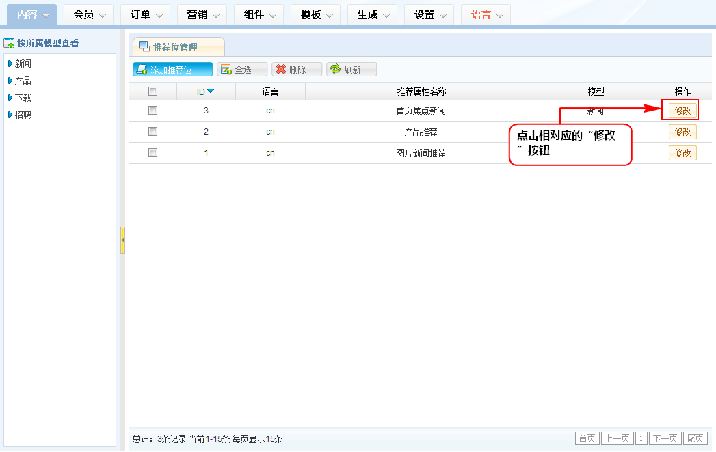Toggle the header select-all checkbox
The width and height of the screenshot is (716, 452).
(x=153, y=91)
